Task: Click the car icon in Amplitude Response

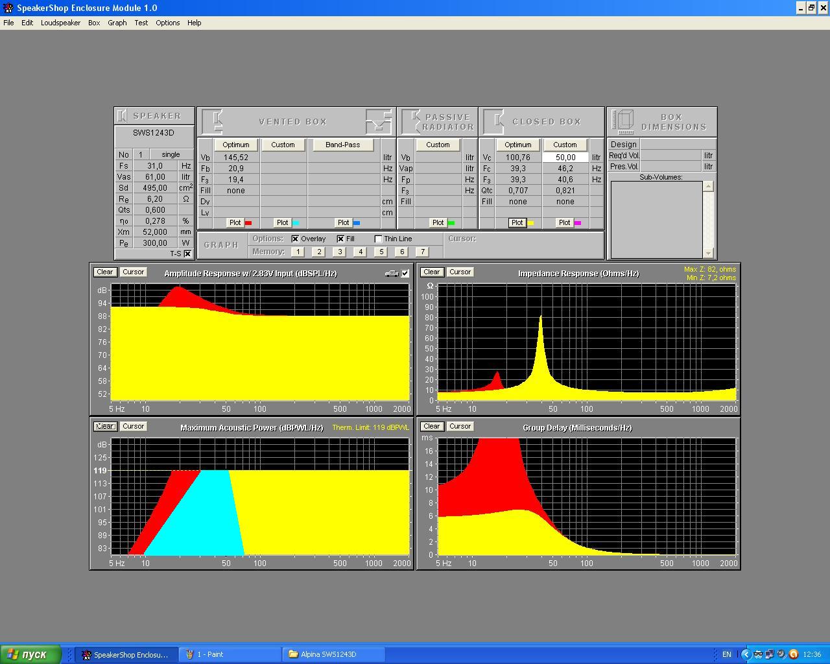Action: [391, 274]
